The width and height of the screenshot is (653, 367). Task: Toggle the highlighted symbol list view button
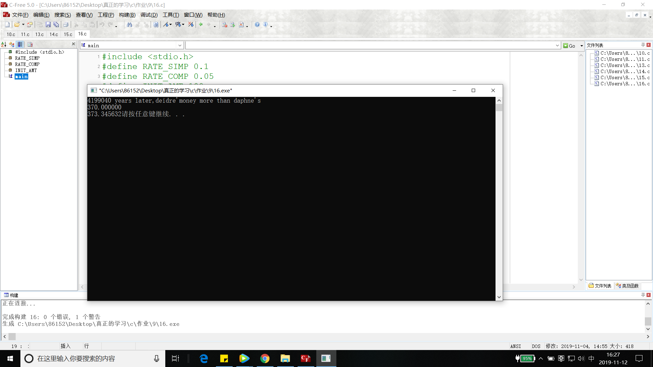point(20,45)
